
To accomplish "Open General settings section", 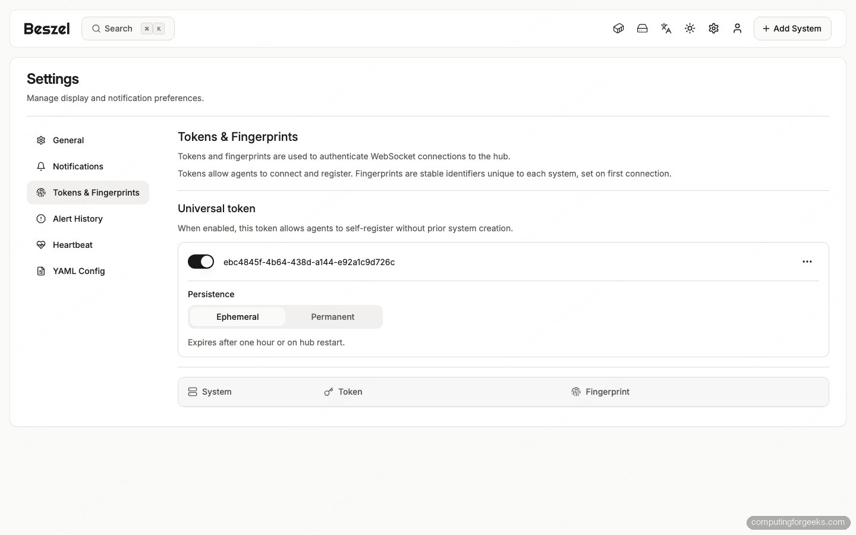I will coord(88,140).
